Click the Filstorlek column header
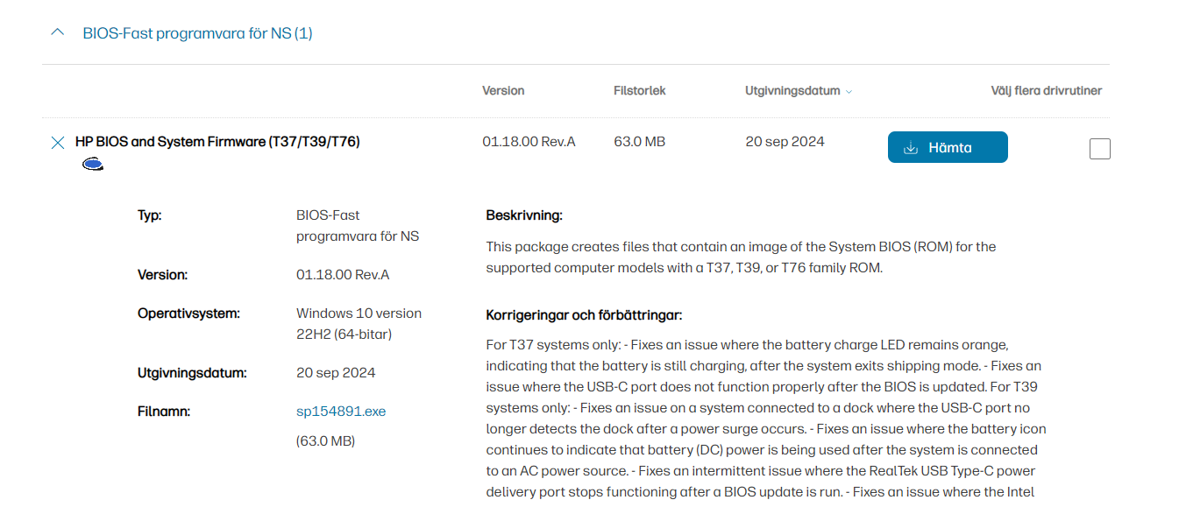 click(639, 91)
